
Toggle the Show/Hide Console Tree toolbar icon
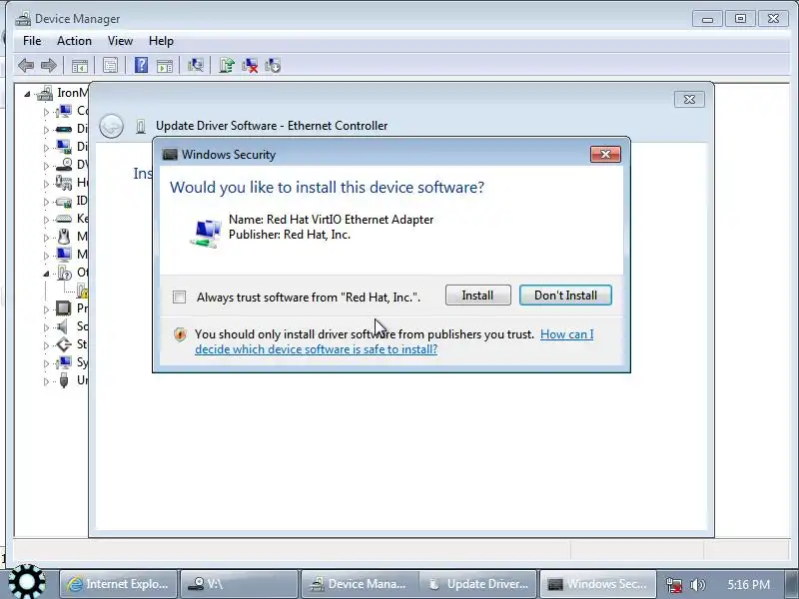80,66
